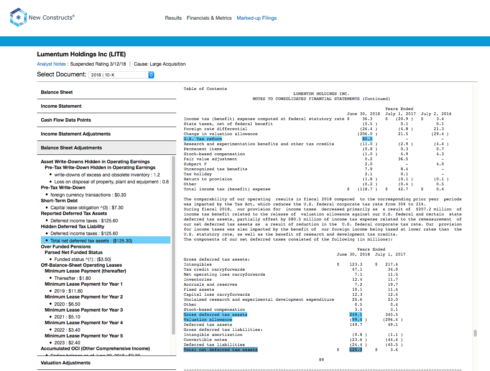Click highlighted Gross deferred tax assets label
Image resolution: width=490 pixels, height=371 pixels.
[x=215, y=315]
